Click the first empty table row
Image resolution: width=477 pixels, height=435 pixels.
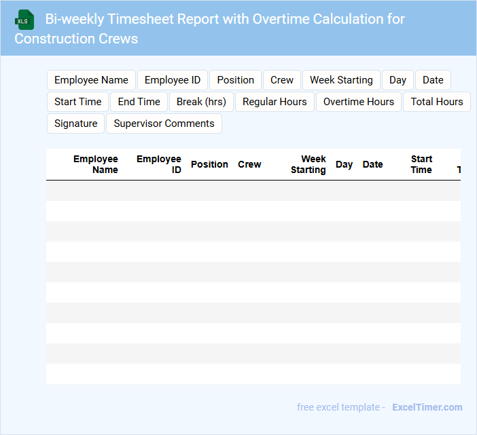click(253, 191)
